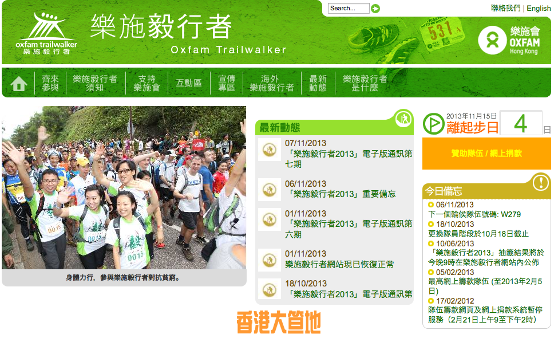Screen dimensions: 558x338
Task: Open memo 下一個輪候隊伍號碼: W279
Action: (474, 214)
